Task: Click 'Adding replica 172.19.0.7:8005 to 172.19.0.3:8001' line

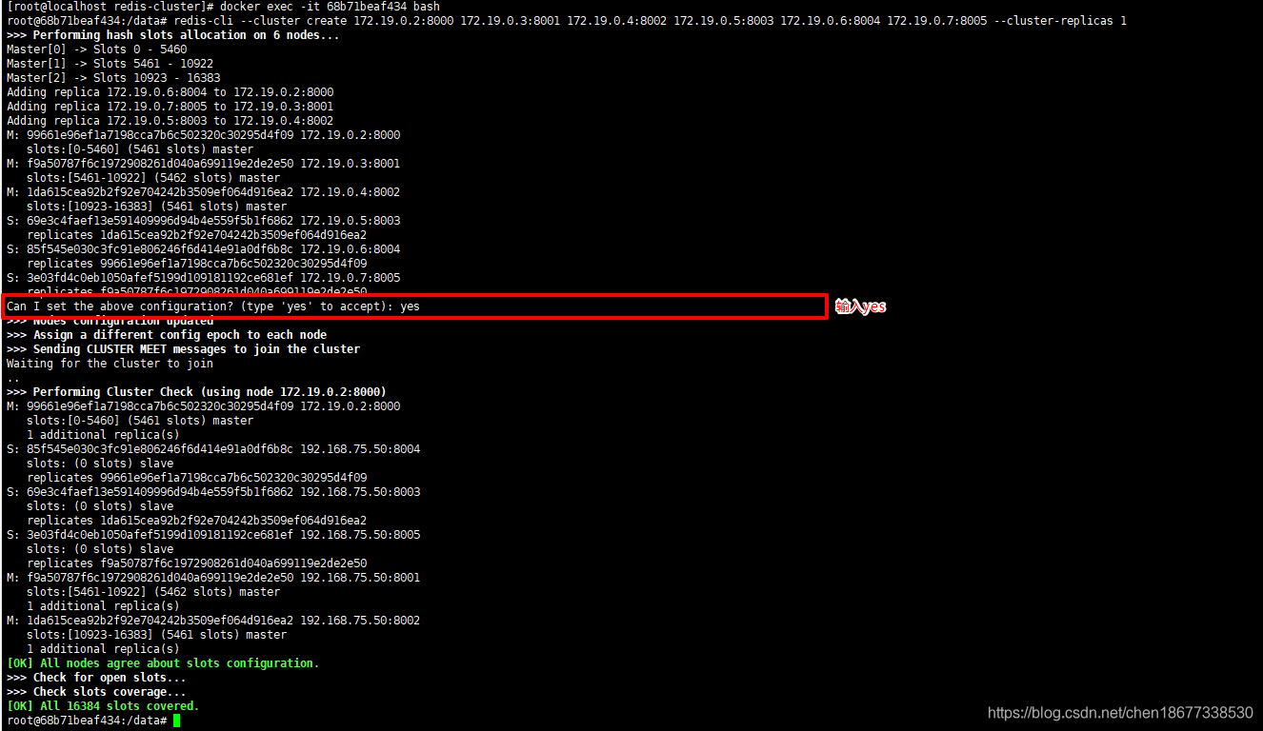Action: (x=170, y=107)
